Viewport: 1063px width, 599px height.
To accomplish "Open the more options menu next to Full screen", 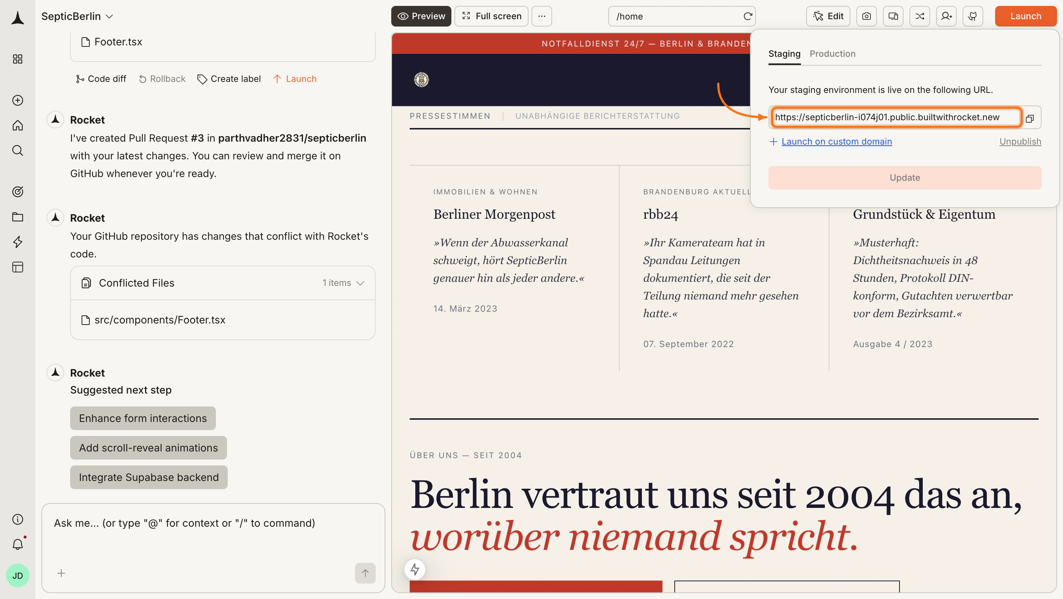I will pyautogui.click(x=541, y=16).
